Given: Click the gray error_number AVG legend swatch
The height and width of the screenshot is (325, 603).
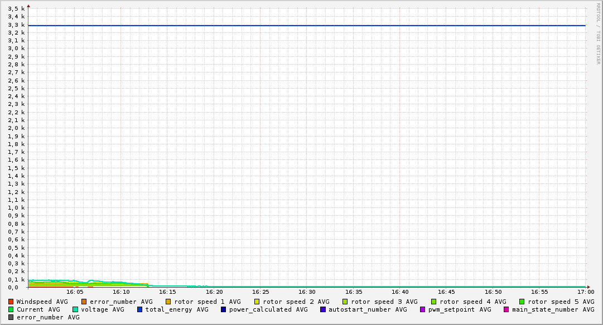Looking at the screenshot, I should coord(11,317).
